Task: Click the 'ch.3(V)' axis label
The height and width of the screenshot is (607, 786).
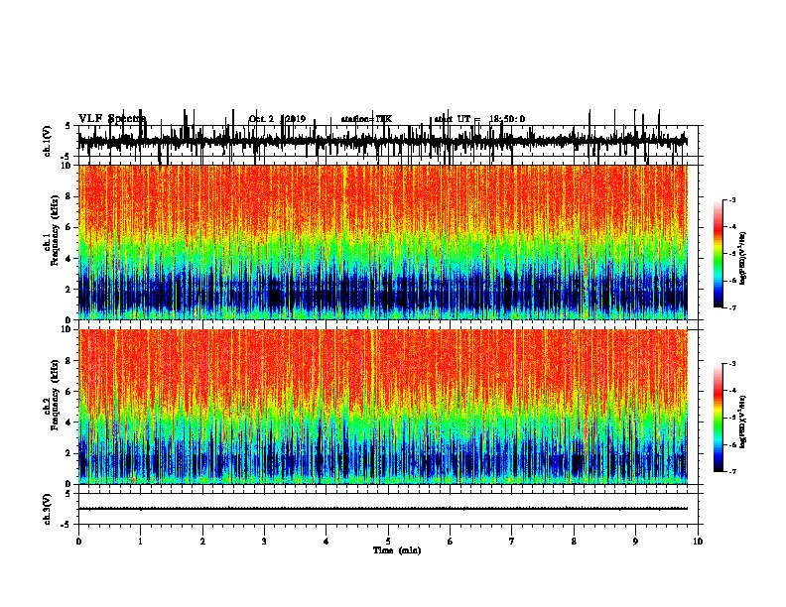Action: click(x=47, y=509)
